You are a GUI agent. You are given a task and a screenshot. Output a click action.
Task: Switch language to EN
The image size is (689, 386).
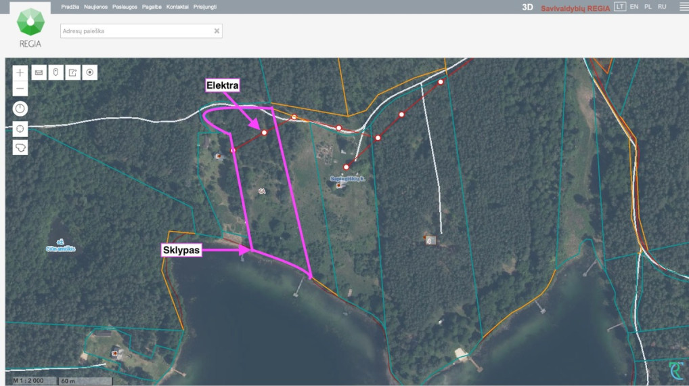click(634, 7)
